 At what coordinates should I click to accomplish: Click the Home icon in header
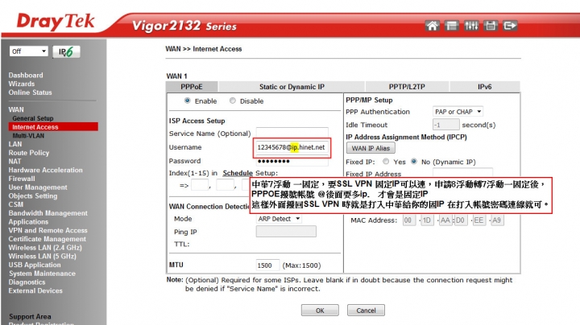pyautogui.click(x=432, y=26)
